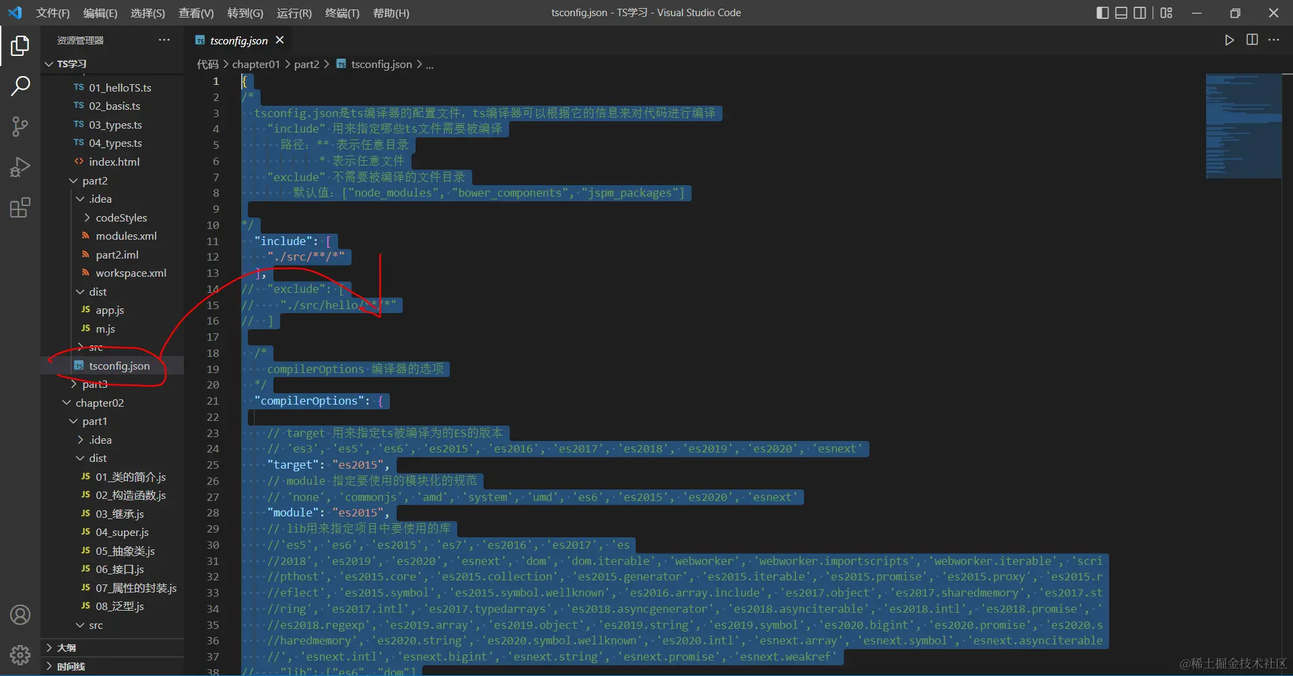Open m.js in dist folder
1293x676 pixels.
105,329
